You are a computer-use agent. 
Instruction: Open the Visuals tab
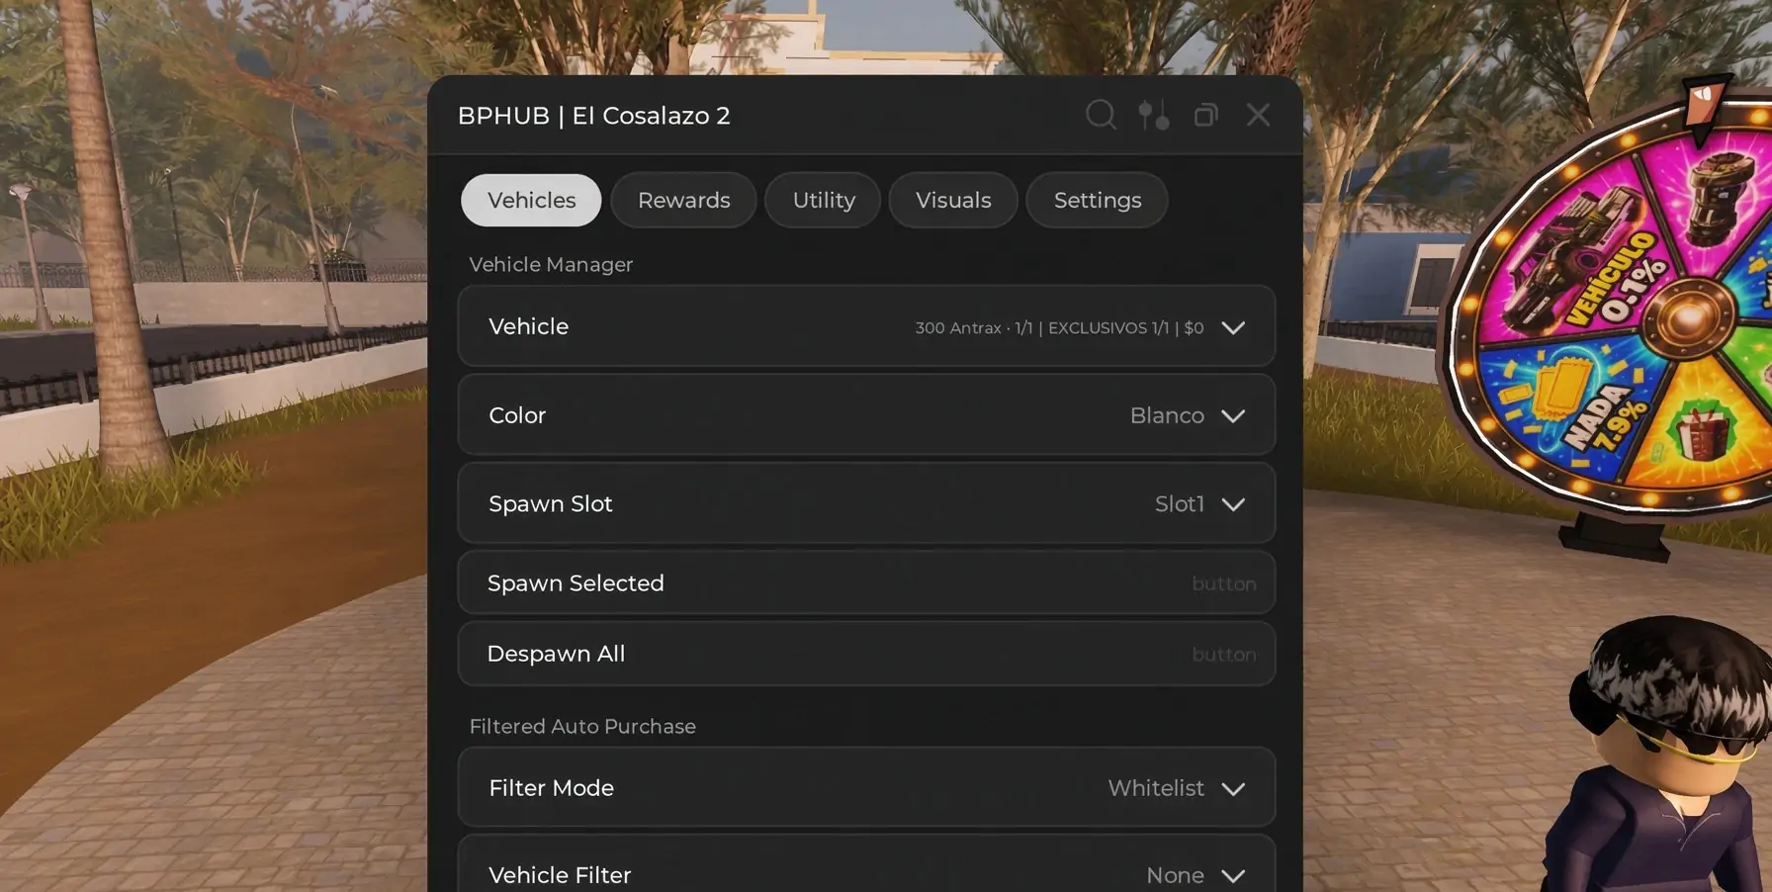[953, 200]
